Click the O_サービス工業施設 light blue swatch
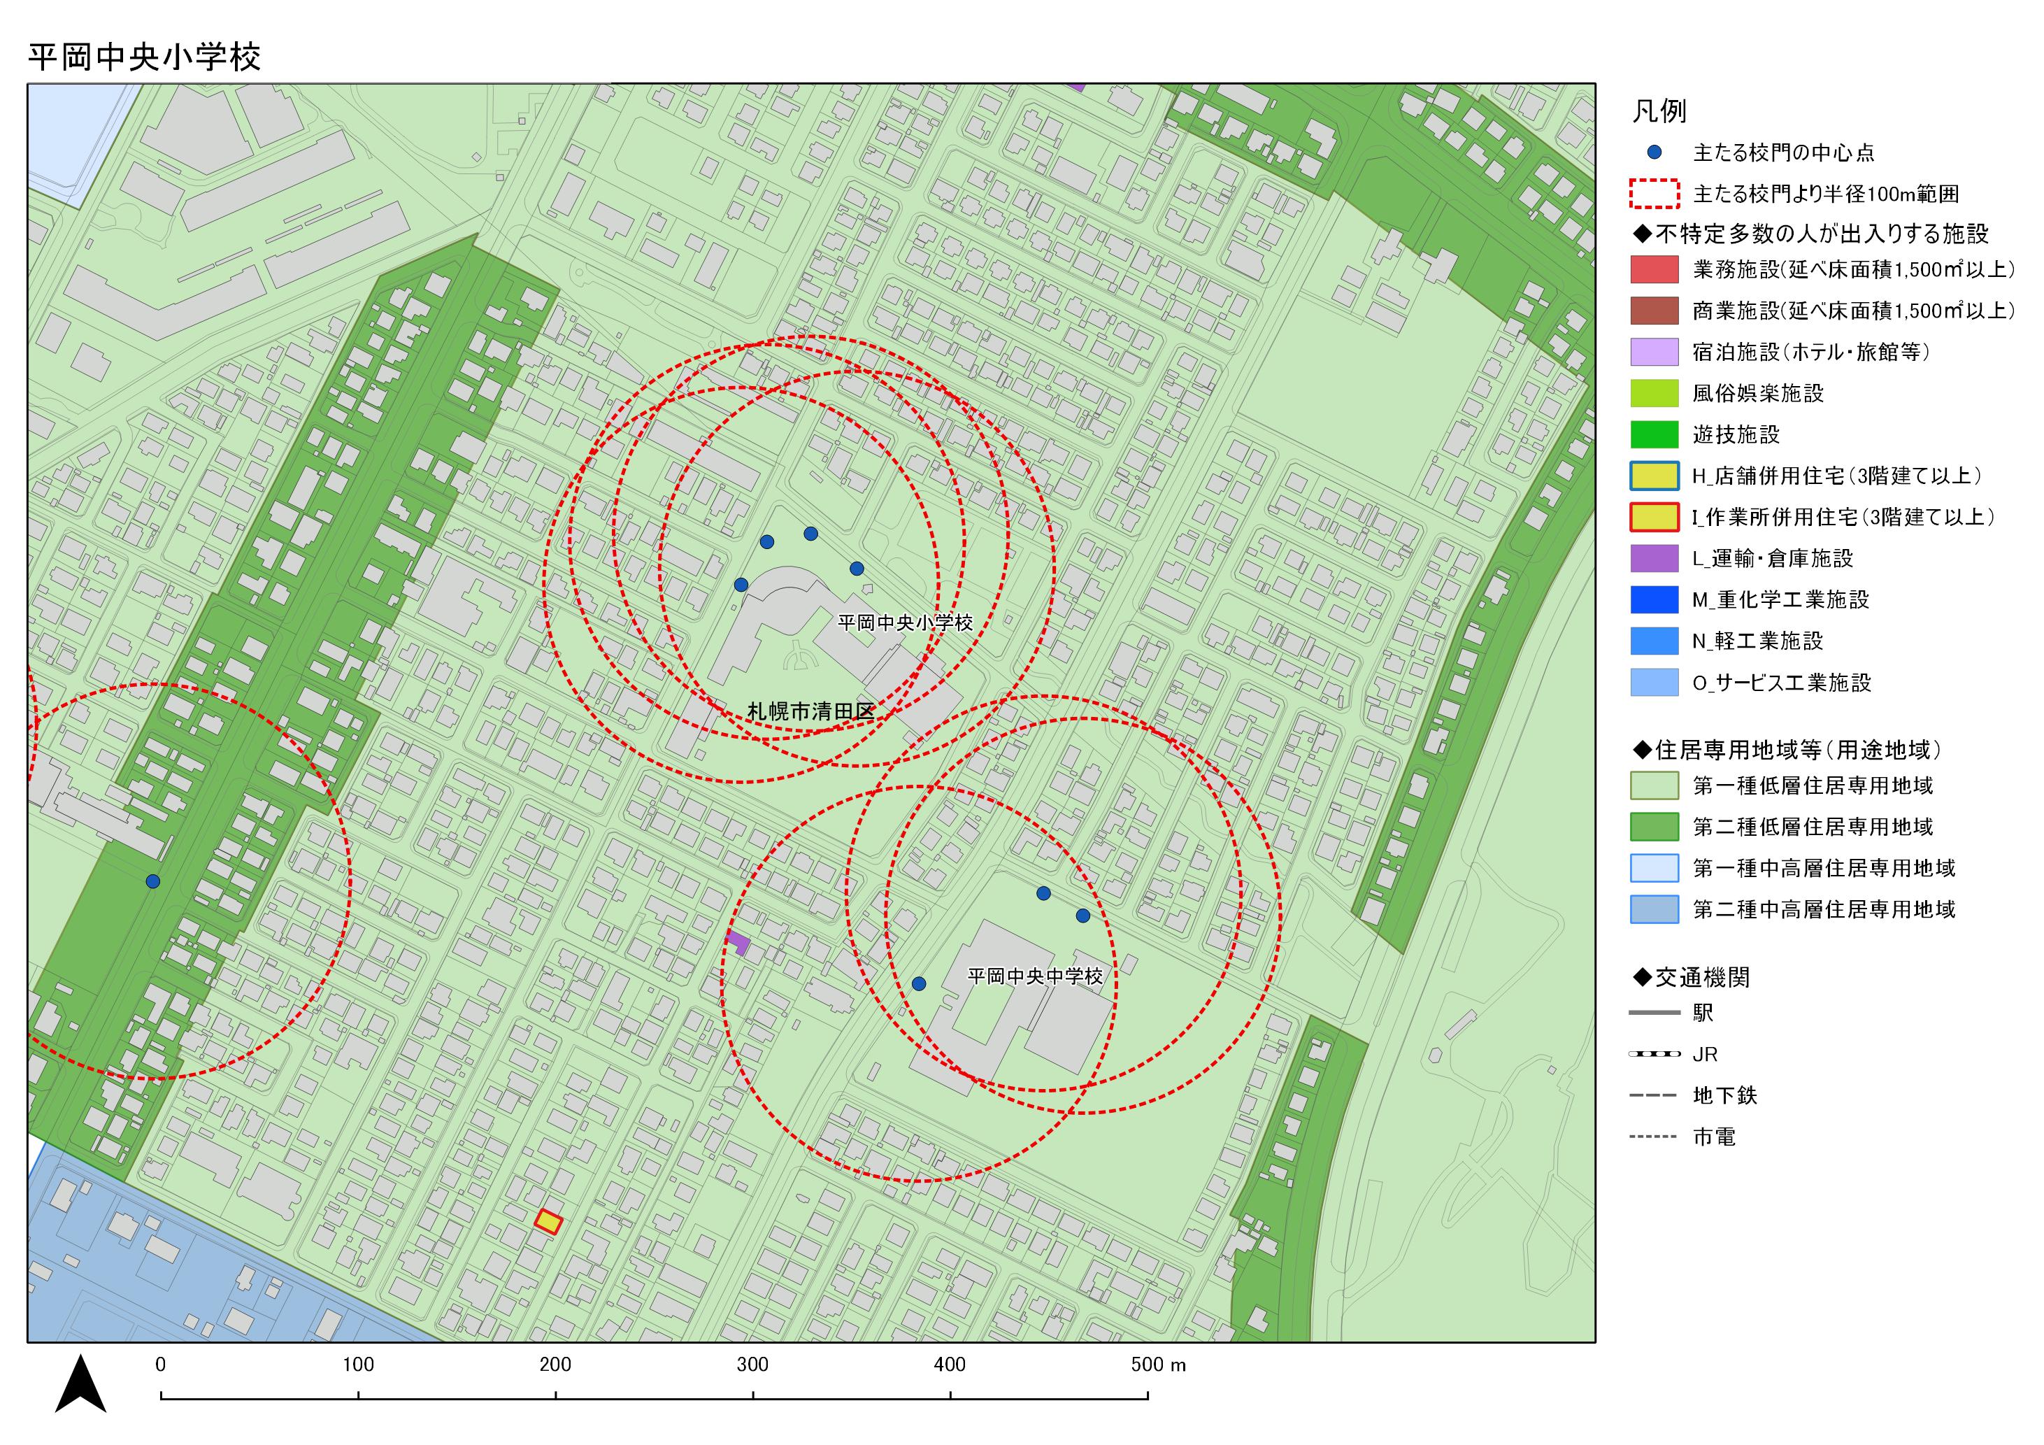The width and height of the screenshot is (2044, 1445). 1654,683
